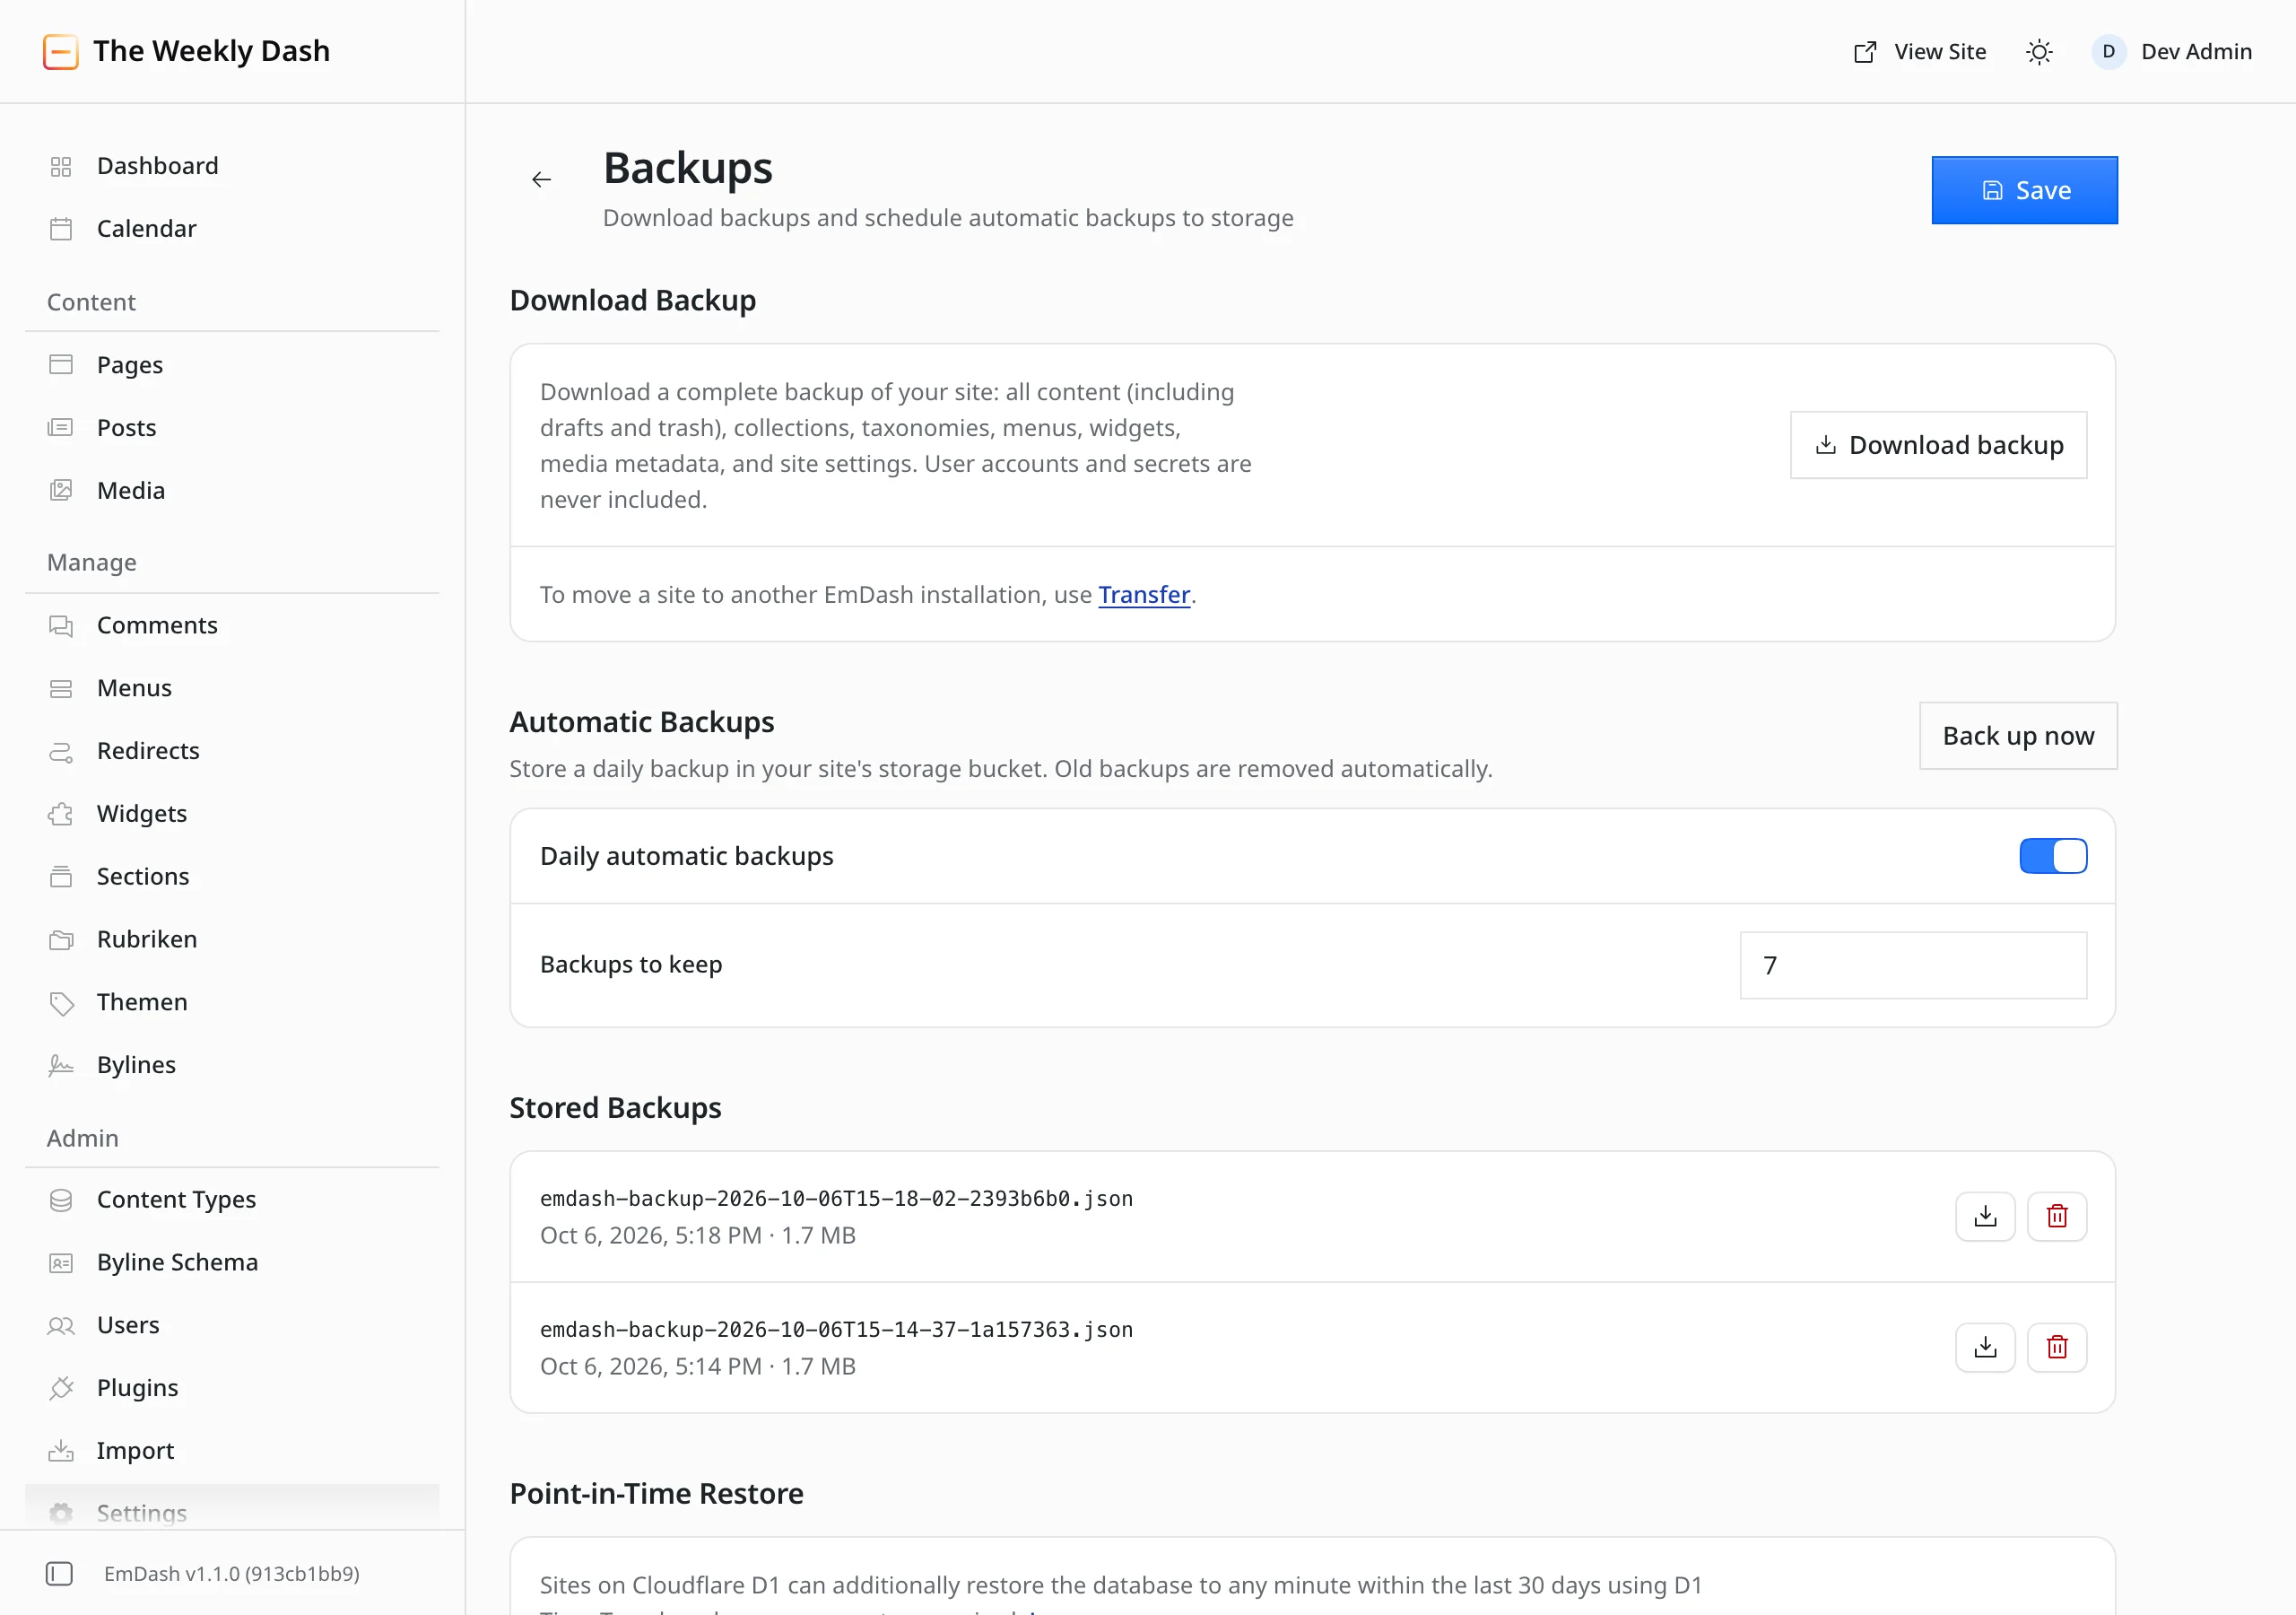Screen dimensions: 2296x1615
Task: Download the 2393b6b0 backup file
Action: click(x=1985, y=1216)
